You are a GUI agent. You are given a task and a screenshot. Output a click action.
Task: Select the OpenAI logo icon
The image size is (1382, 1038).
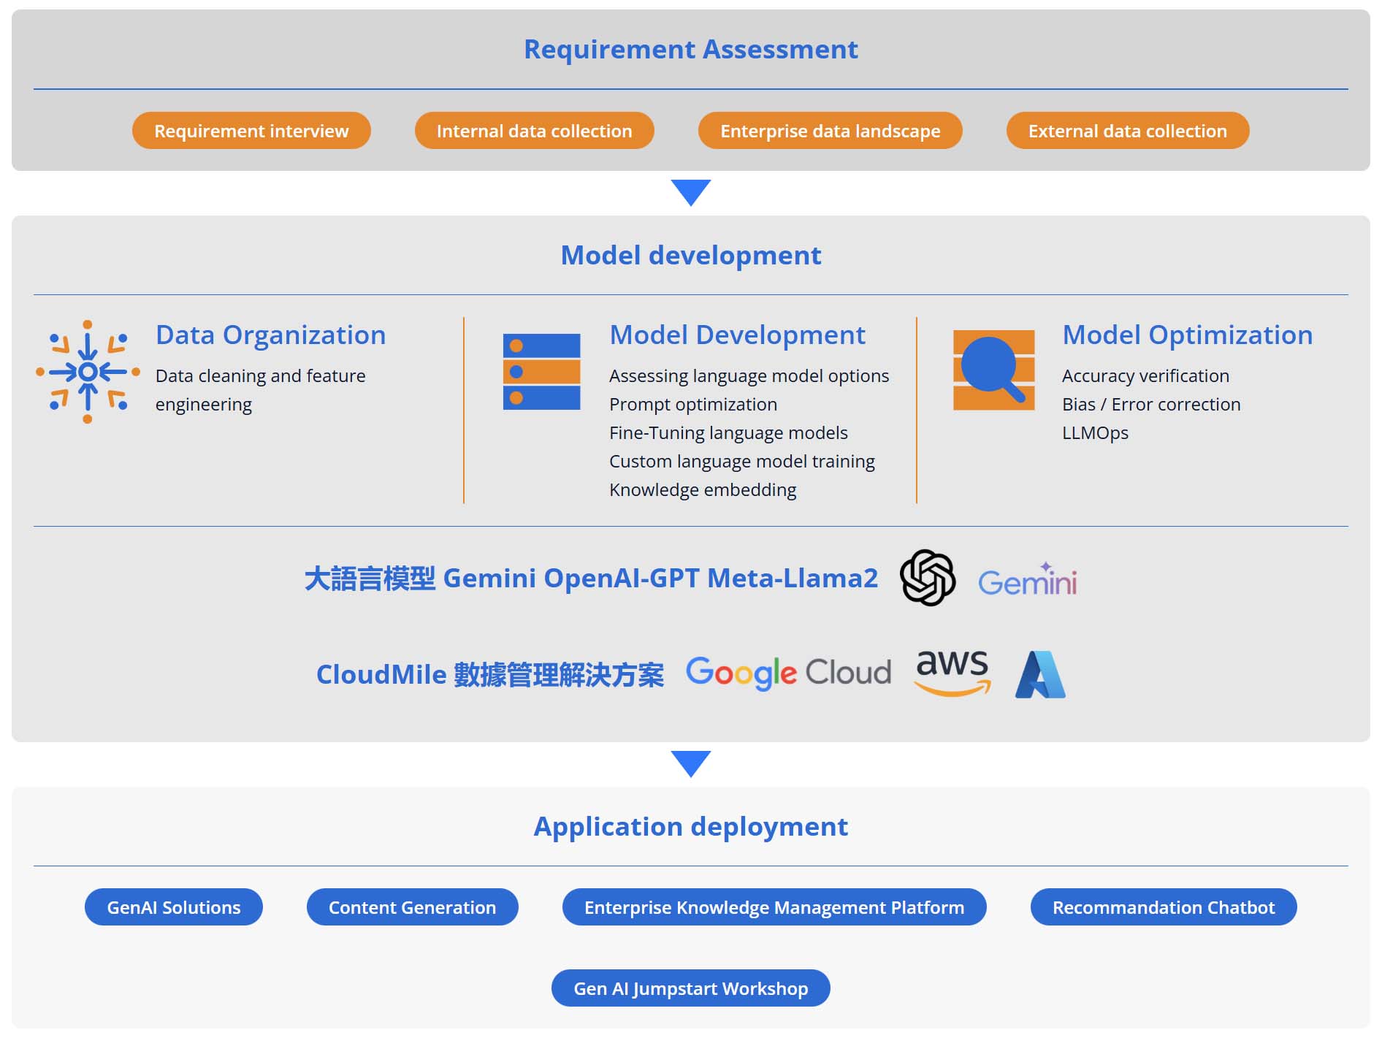click(x=928, y=579)
